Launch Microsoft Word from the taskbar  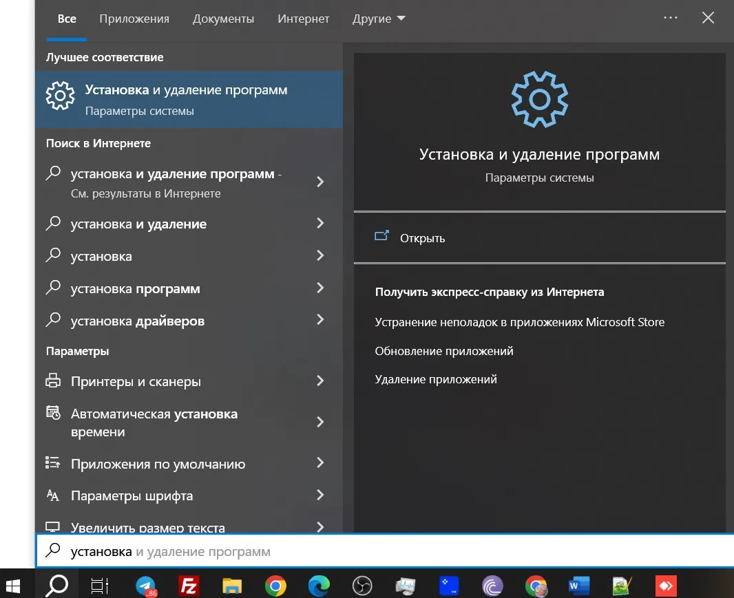click(x=579, y=586)
